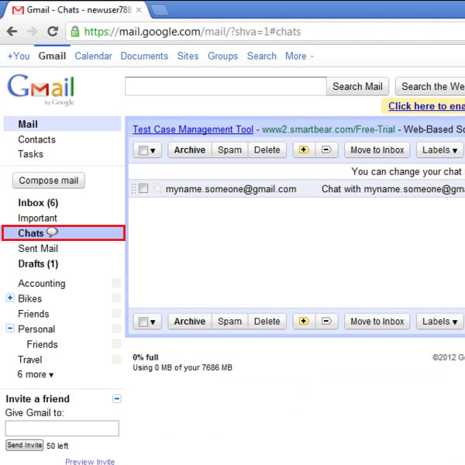Open the Test Case Management Tool ad link
Image resolution: width=465 pixels, height=465 pixels.
click(x=193, y=129)
